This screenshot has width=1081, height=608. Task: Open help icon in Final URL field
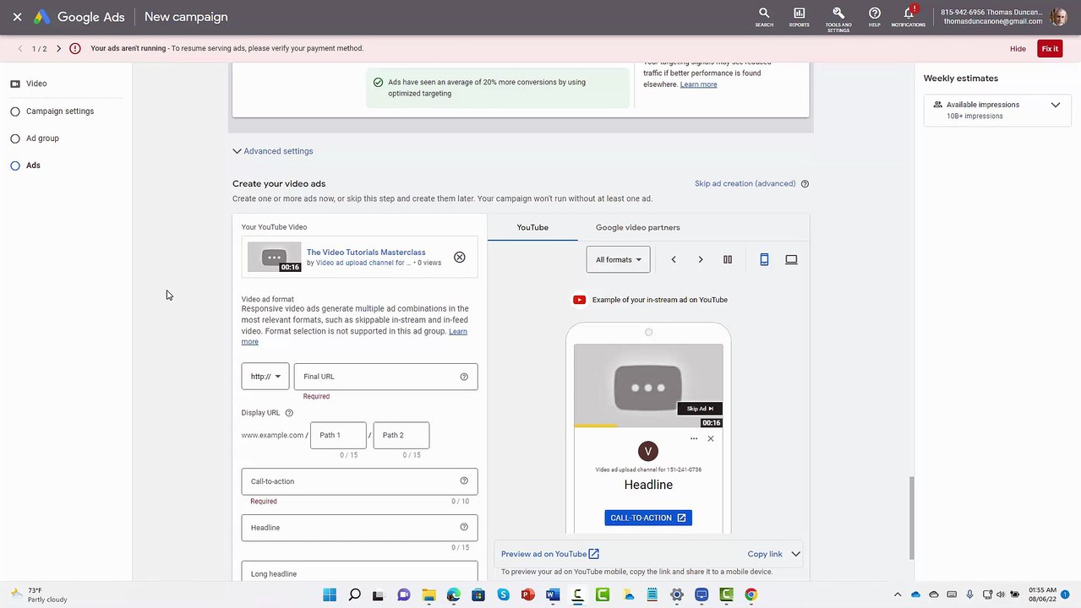click(x=464, y=377)
